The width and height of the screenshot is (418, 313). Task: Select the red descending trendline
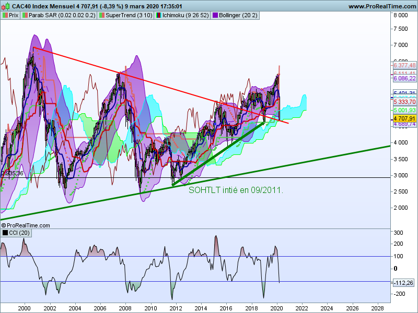(x=160, y=85)
